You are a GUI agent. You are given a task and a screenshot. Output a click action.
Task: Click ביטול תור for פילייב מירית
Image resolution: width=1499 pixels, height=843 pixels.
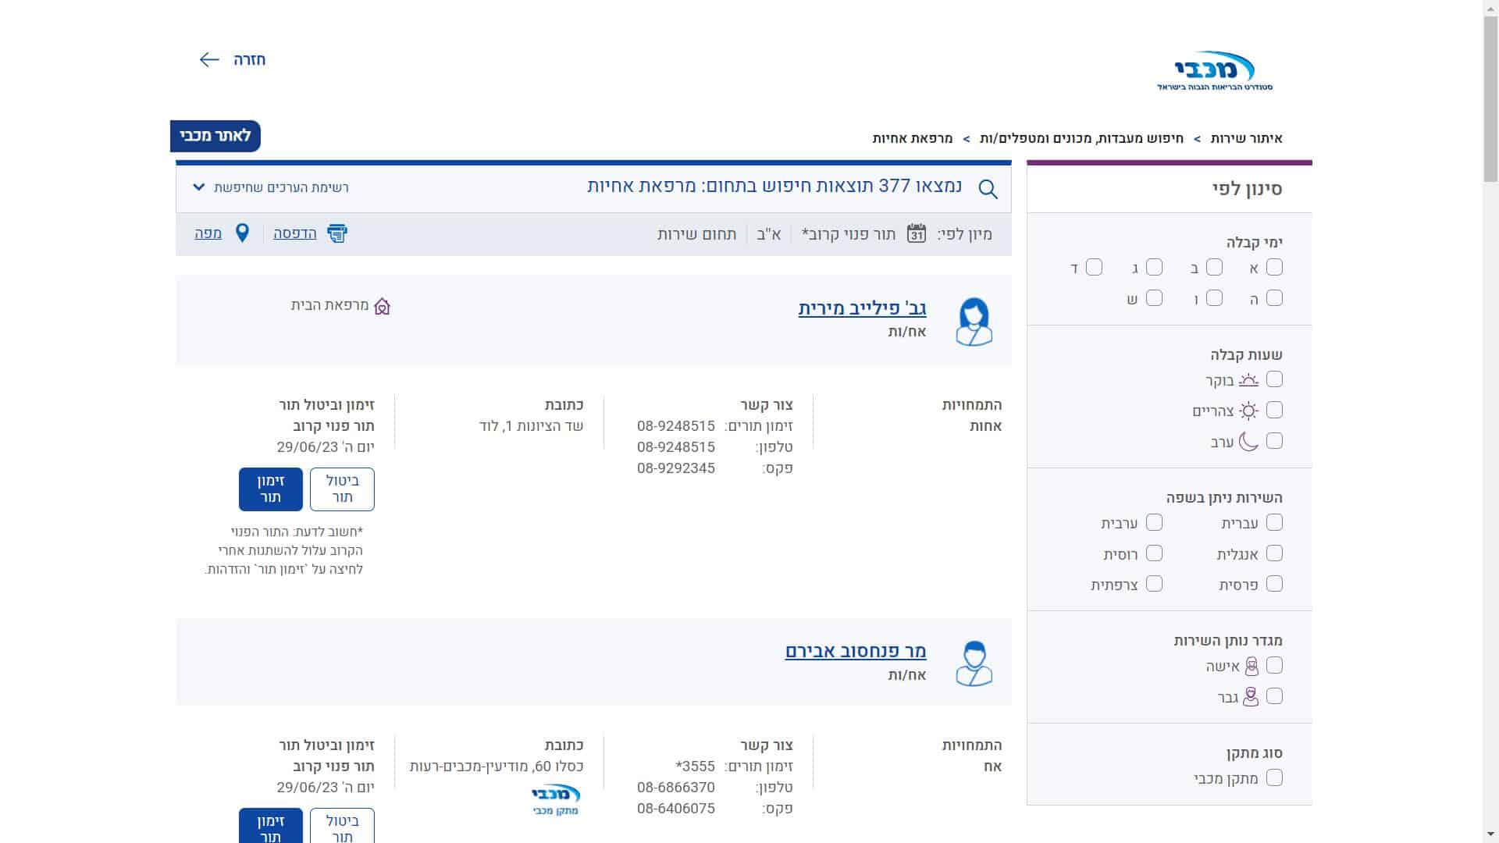point(342,489)
